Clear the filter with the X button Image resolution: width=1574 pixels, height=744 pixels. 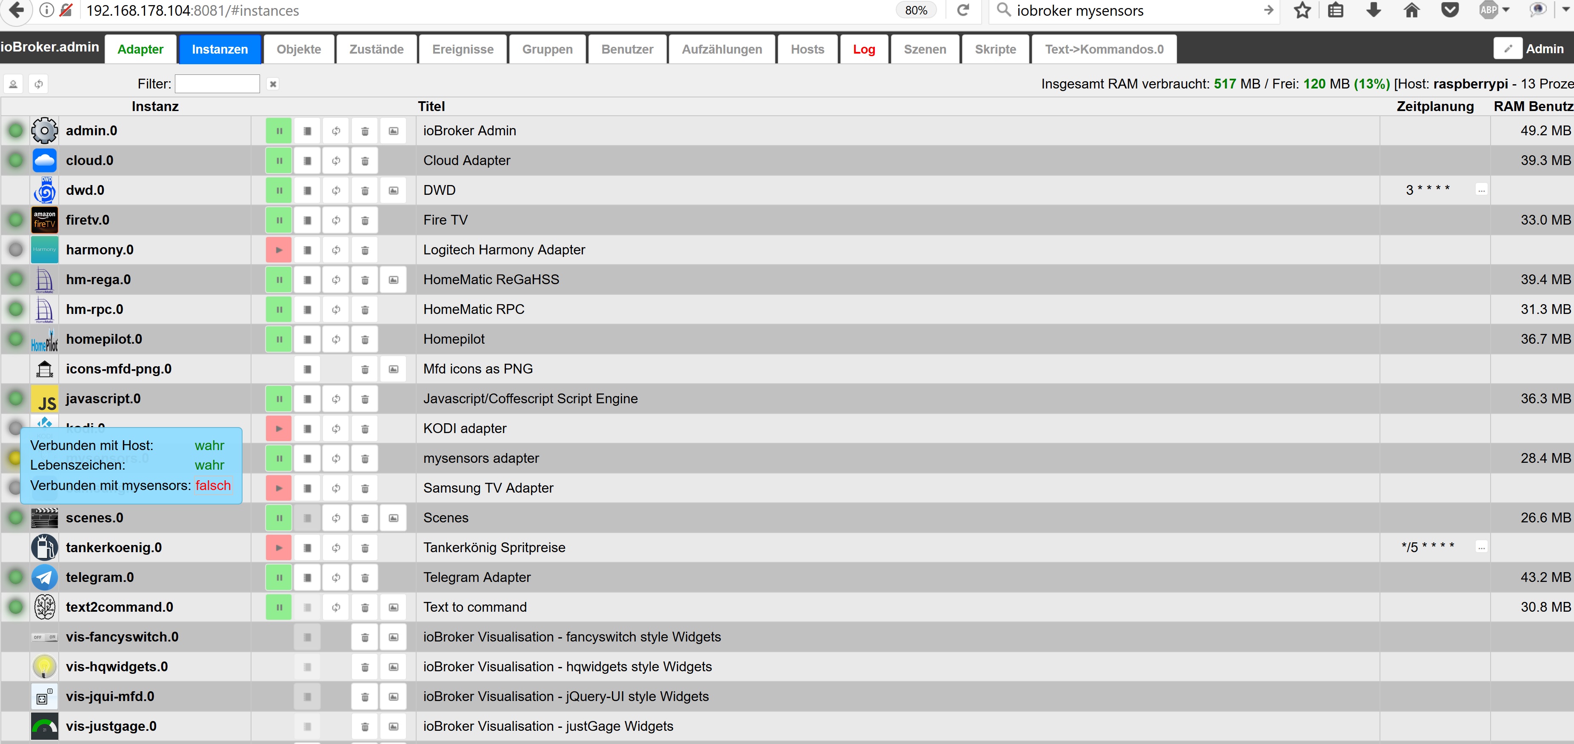click(x=273, y=84)
